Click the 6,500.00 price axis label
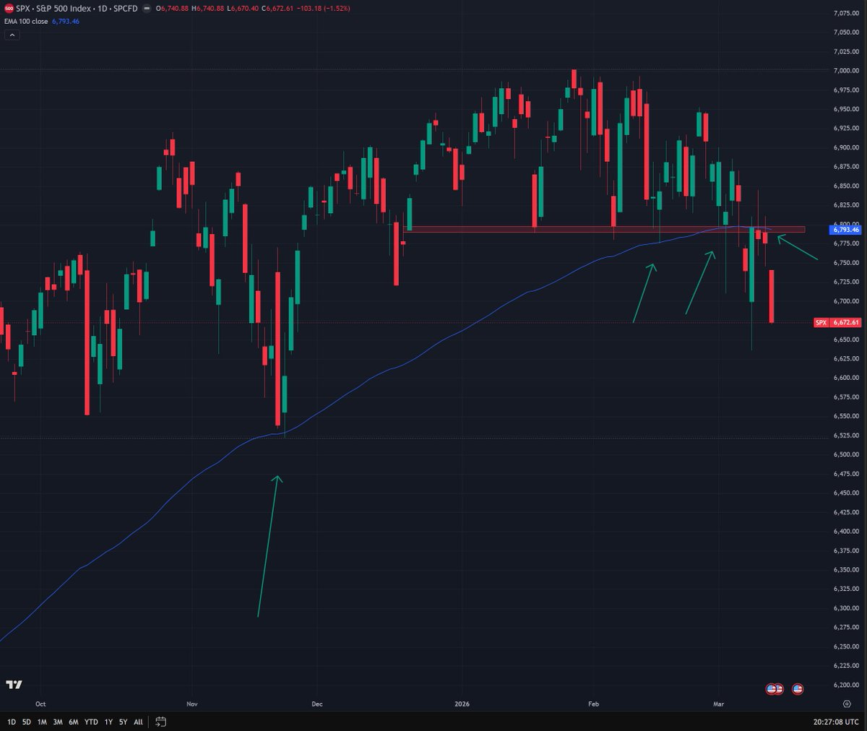 click(845, 454)
